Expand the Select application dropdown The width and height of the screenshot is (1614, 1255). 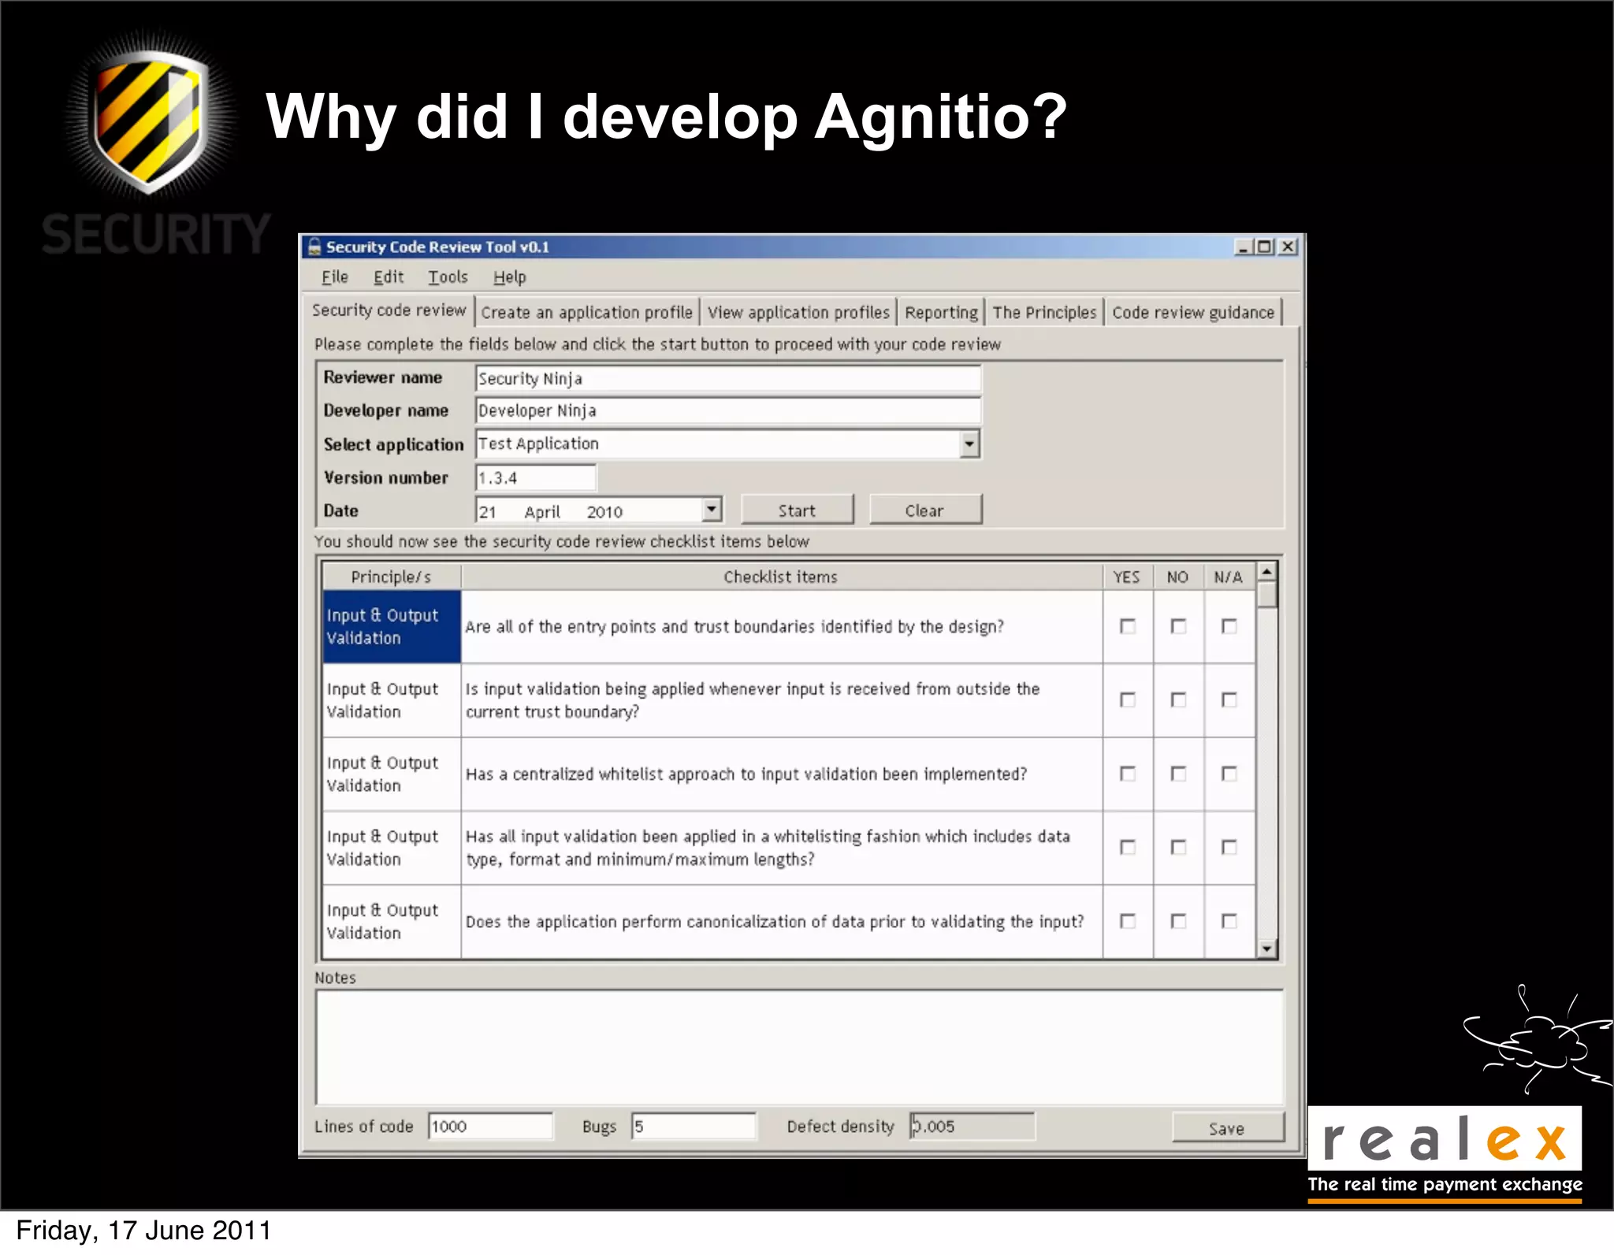(969, 444)
